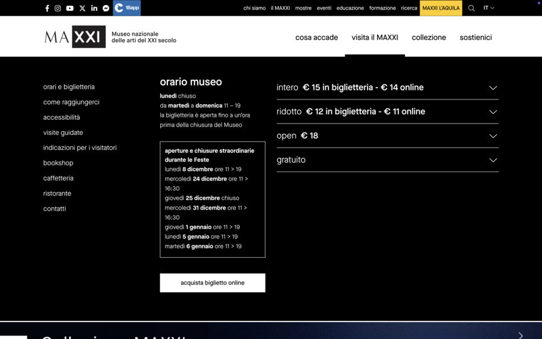
Task: Click the MAXXI museum logo
Action: 75,37
